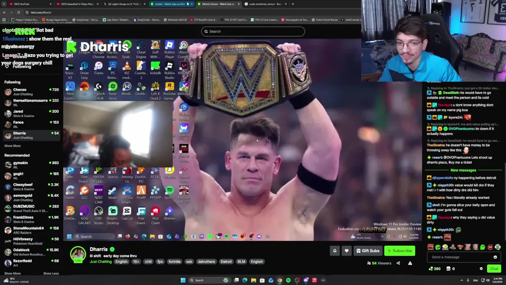Viewport: 506px width, 285px height.
Task: Select the Roblox Studio desktop icon
Action: coord(170,70)
